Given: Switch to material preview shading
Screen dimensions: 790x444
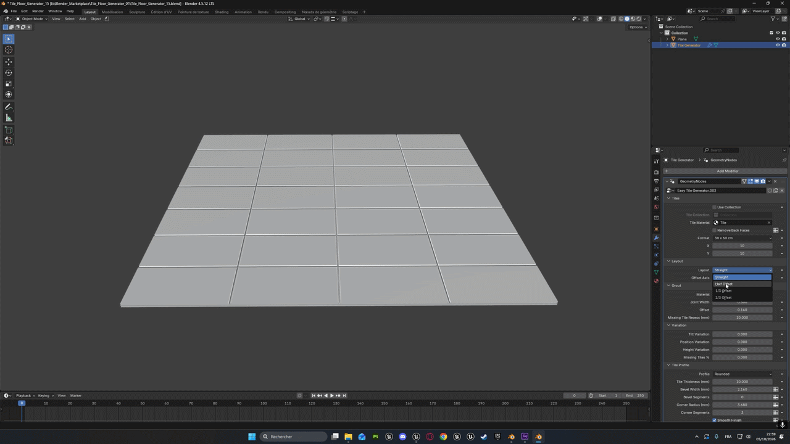Looking at the screenshot, I should [633, 18].
